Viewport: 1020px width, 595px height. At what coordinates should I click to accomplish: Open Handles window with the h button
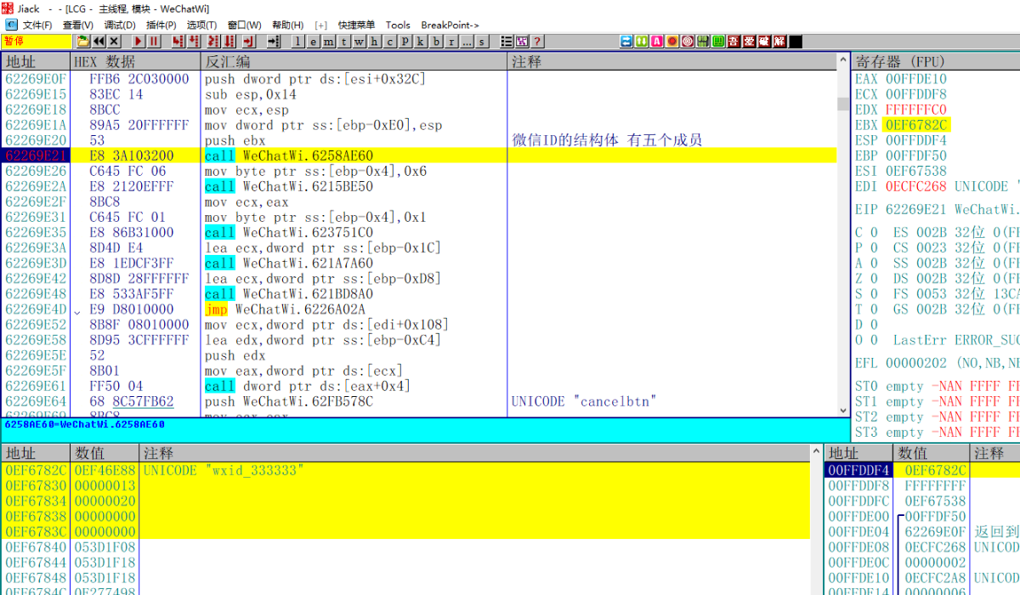374,41
